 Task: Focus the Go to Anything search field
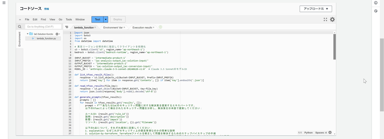43,27
